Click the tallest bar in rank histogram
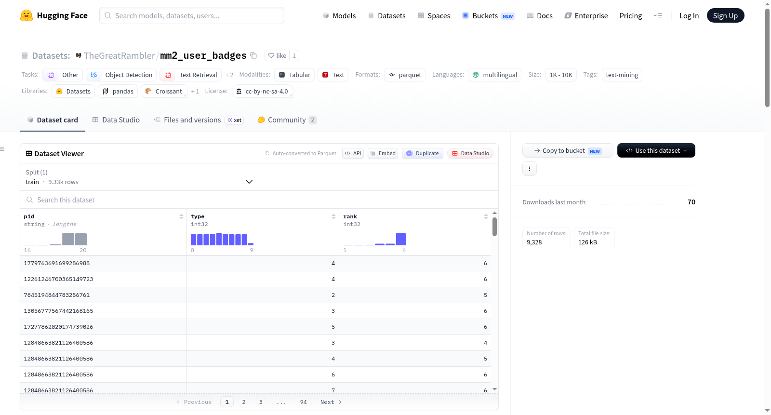771x415 pixels. pos(401,239)
